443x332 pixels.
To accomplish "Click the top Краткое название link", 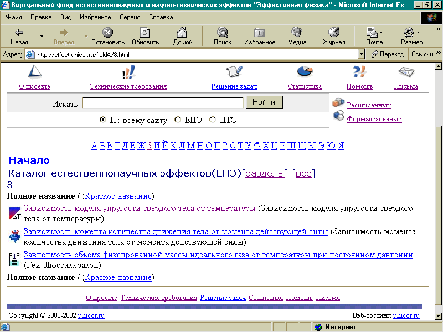I will [x=118, y=196].
